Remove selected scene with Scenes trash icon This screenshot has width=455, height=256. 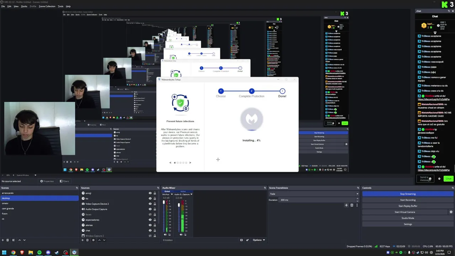click(7, 240)
